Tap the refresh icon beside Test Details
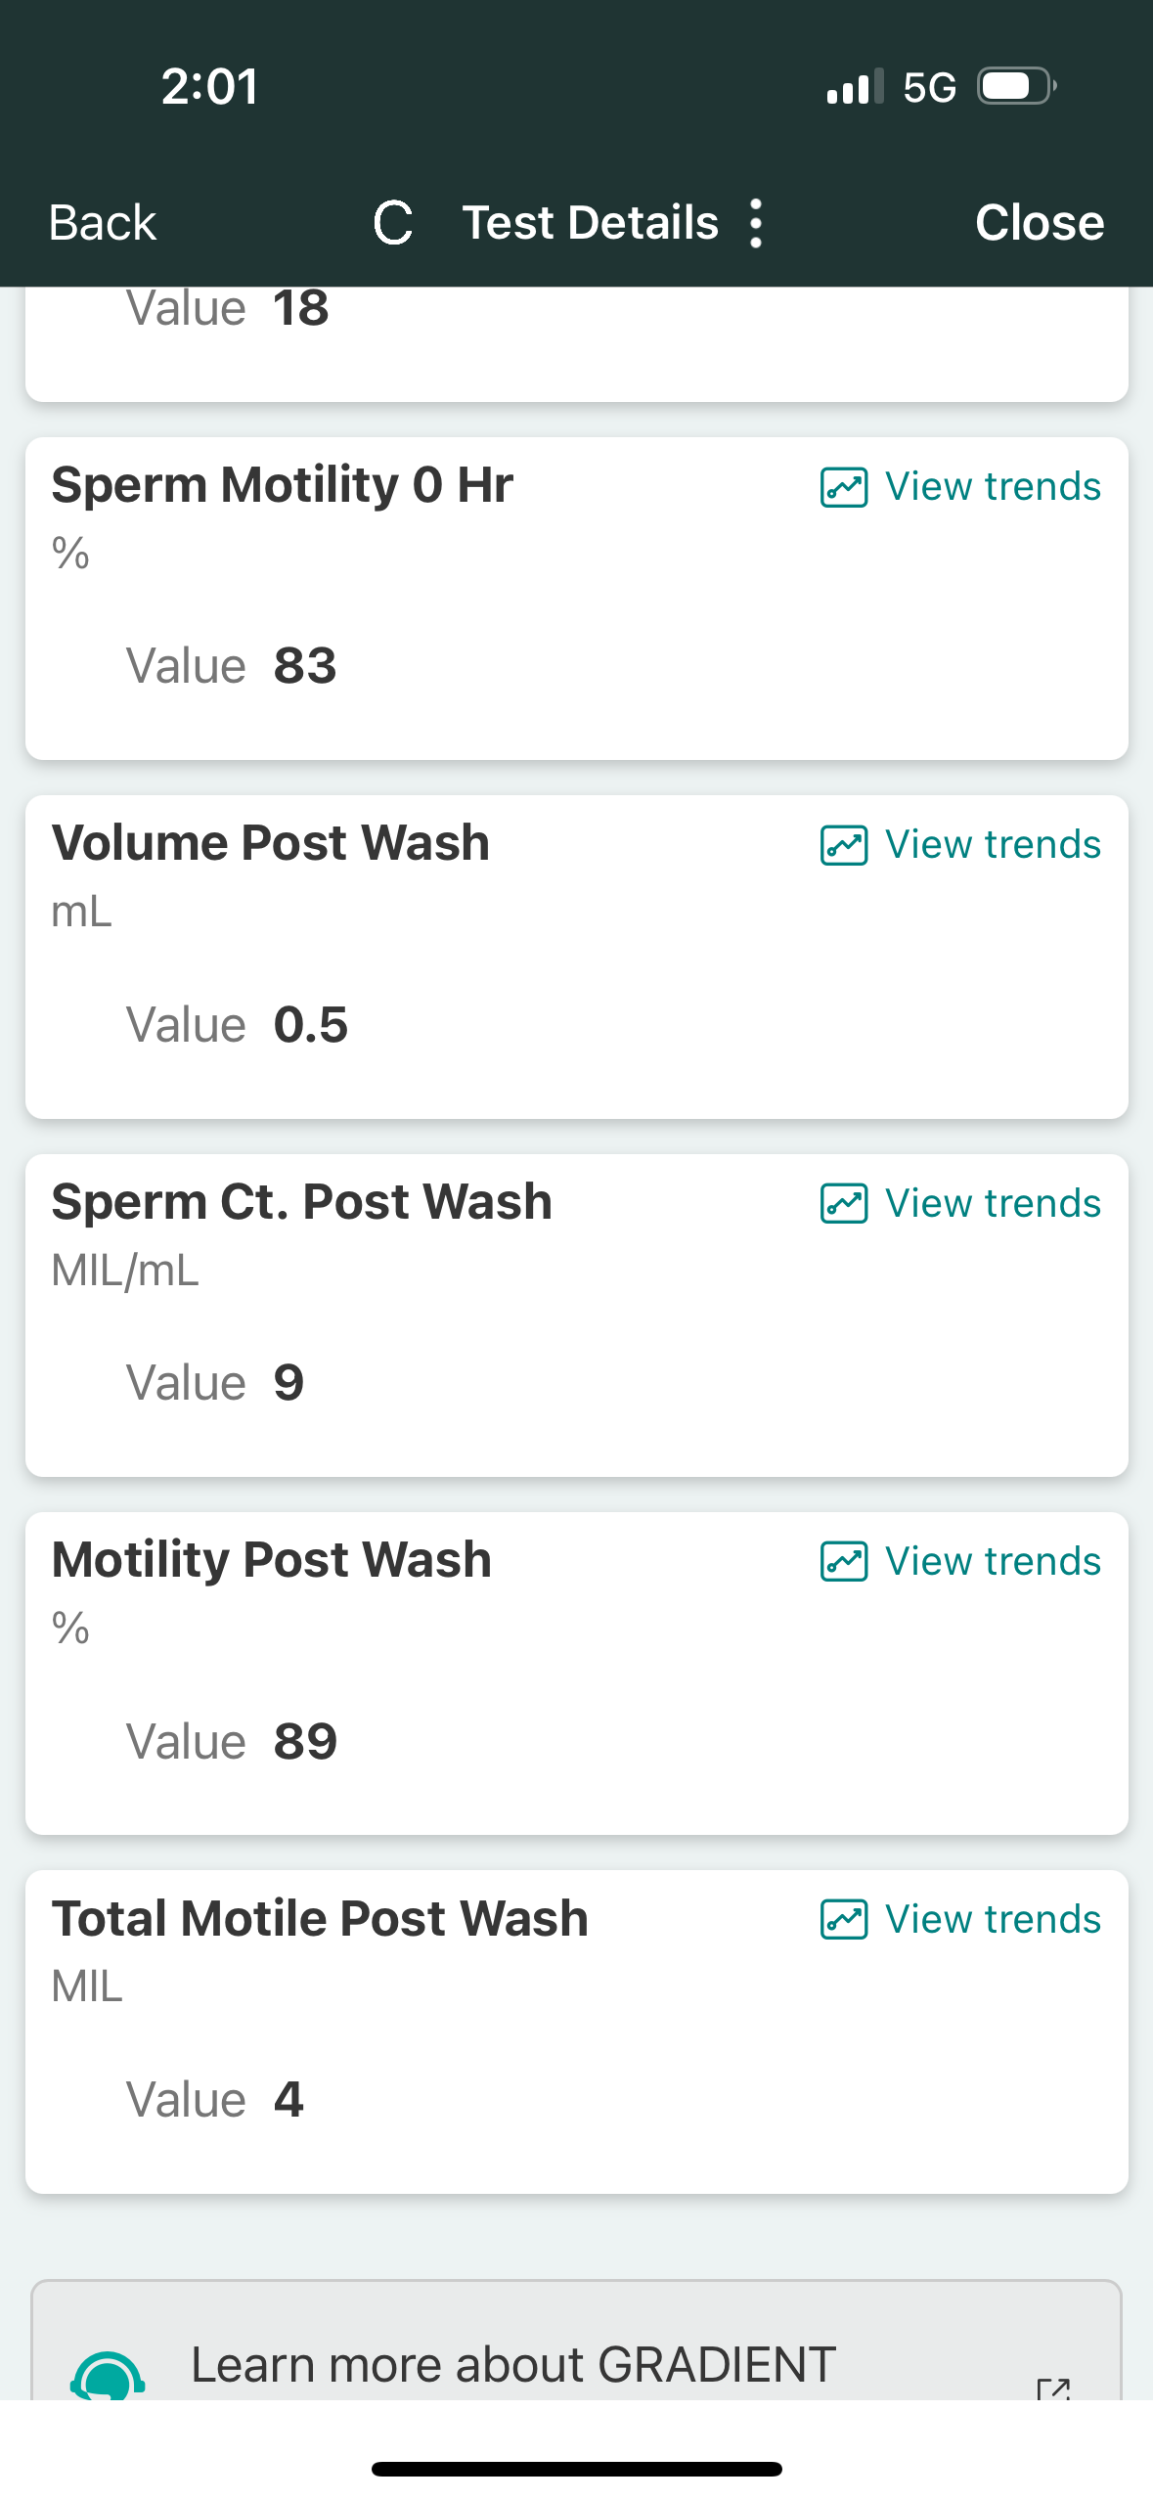This screenshot has width=1153, height=2500. pyautogui.click(x=393, y=223)
